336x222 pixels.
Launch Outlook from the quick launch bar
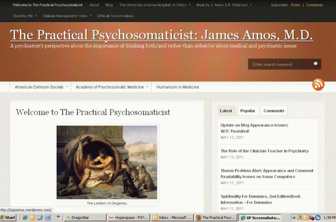point(32,217)
